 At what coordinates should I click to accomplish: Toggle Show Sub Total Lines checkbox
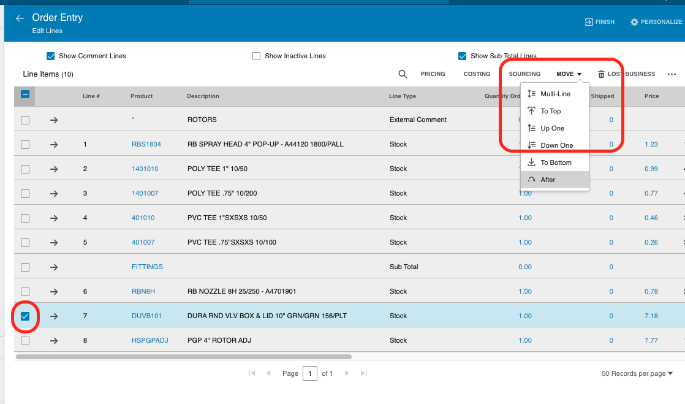pyautogui.click(x=462, y=56)
